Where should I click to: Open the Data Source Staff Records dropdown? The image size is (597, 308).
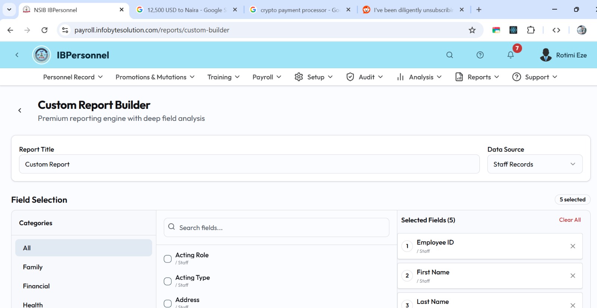(x=535, y=164)
